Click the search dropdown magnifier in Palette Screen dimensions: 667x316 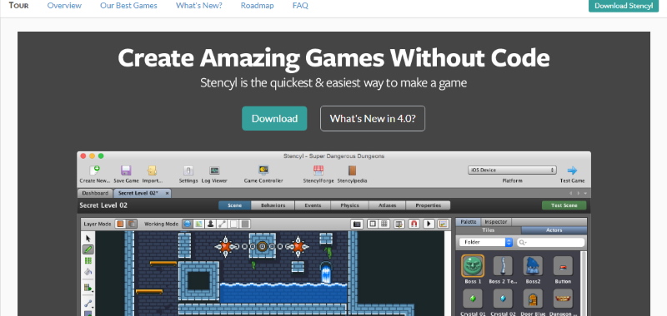[523, 243]
